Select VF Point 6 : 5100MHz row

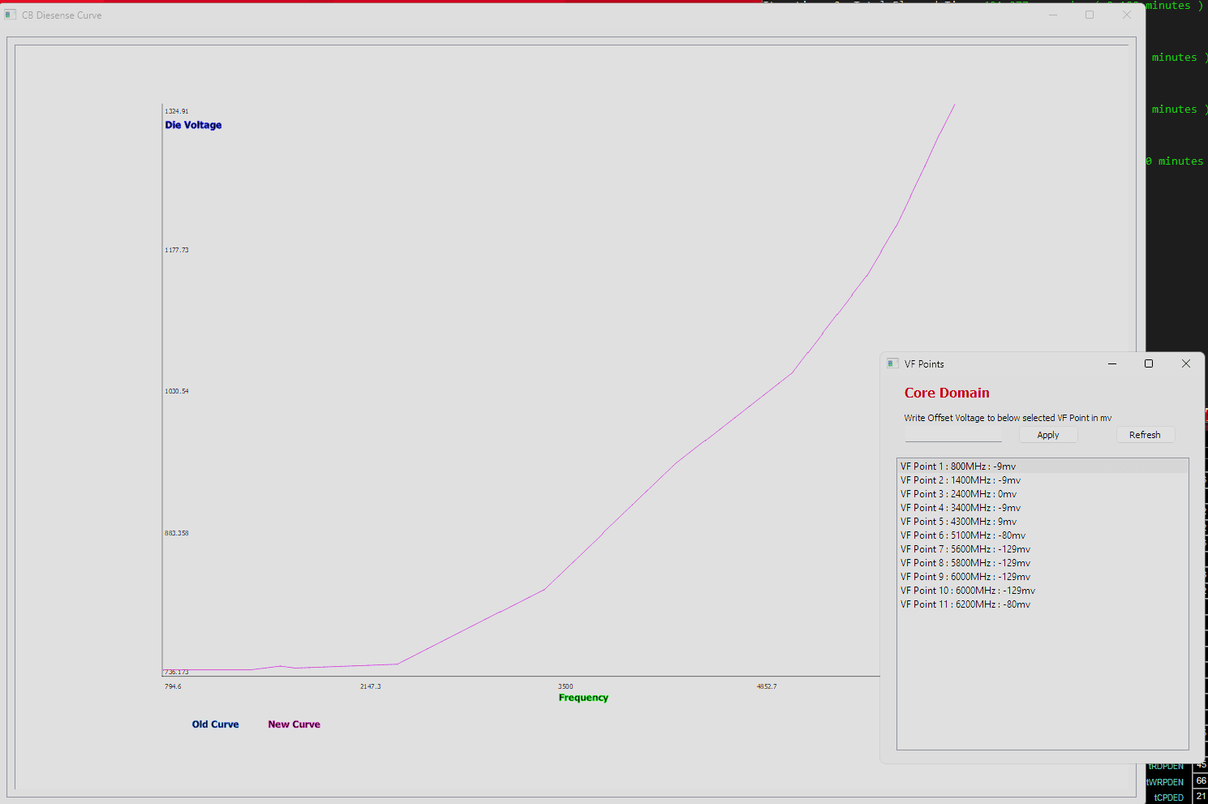1042,535
